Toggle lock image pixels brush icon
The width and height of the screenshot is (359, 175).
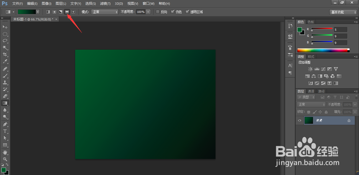315,112
